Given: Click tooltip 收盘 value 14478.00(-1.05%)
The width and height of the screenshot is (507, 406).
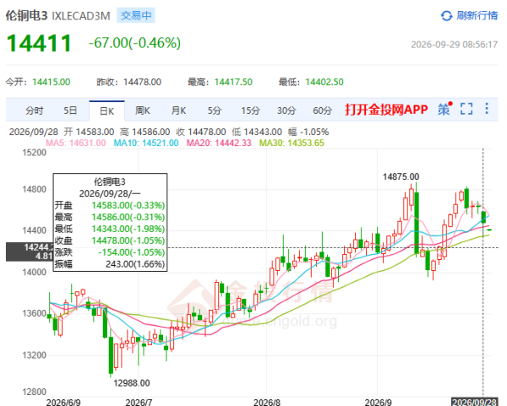Looking at the screenshot, I should 128,241.
